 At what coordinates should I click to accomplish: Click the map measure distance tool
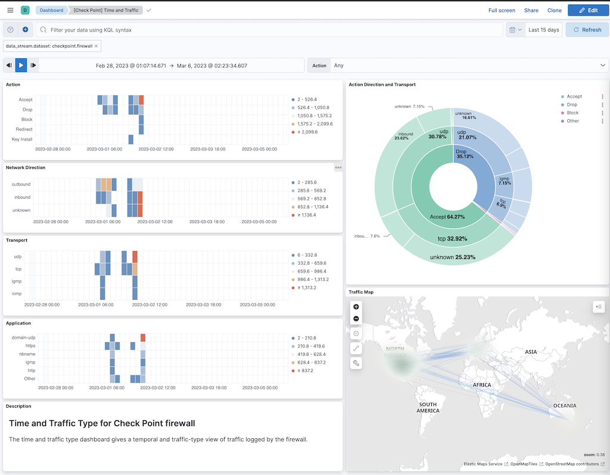pyautogui.click(x=356, y=348)
